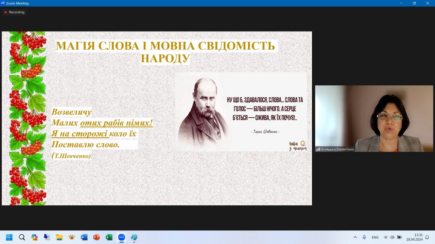This screenshot has height=244, width=435.
Task: Open taskbar Search magnifier
Action: coord(22,237)
